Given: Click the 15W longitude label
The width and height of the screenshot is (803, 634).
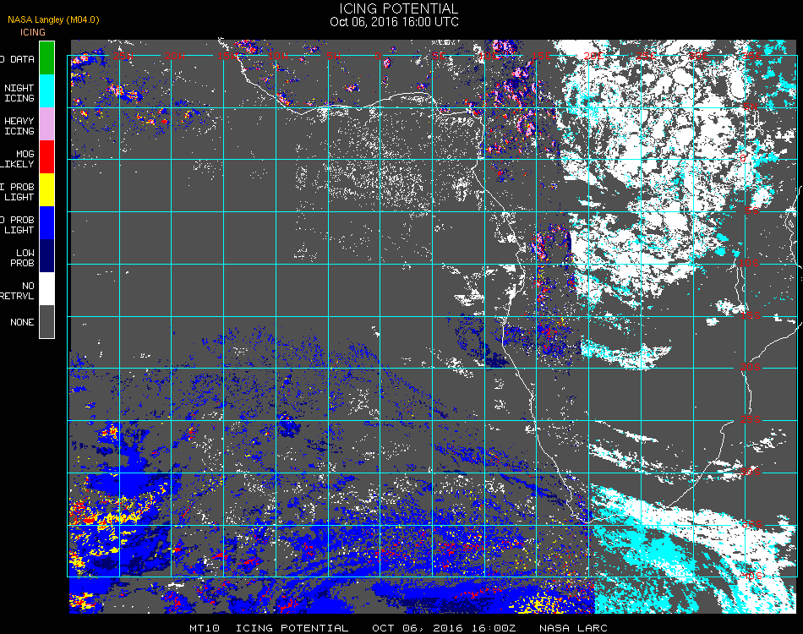Looking at the screenshot, I should [x=227, y=55].
